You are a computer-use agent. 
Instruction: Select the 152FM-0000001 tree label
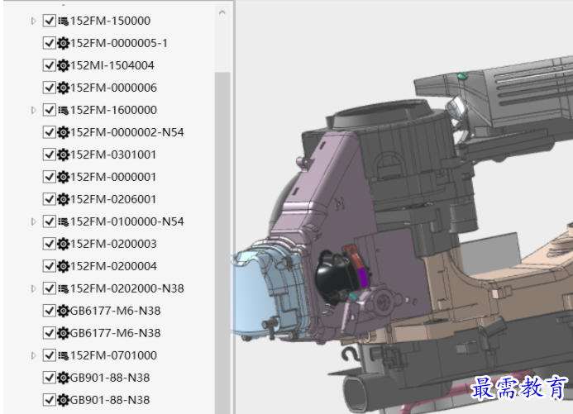point(113,177)
